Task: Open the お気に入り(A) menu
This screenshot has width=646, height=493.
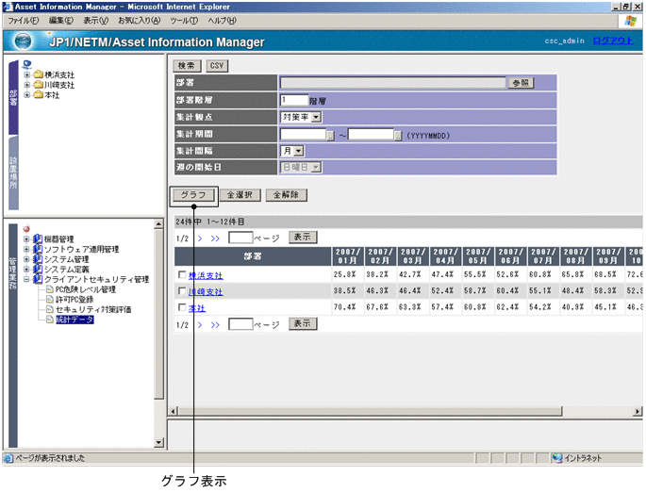Action: click(139, 21)
